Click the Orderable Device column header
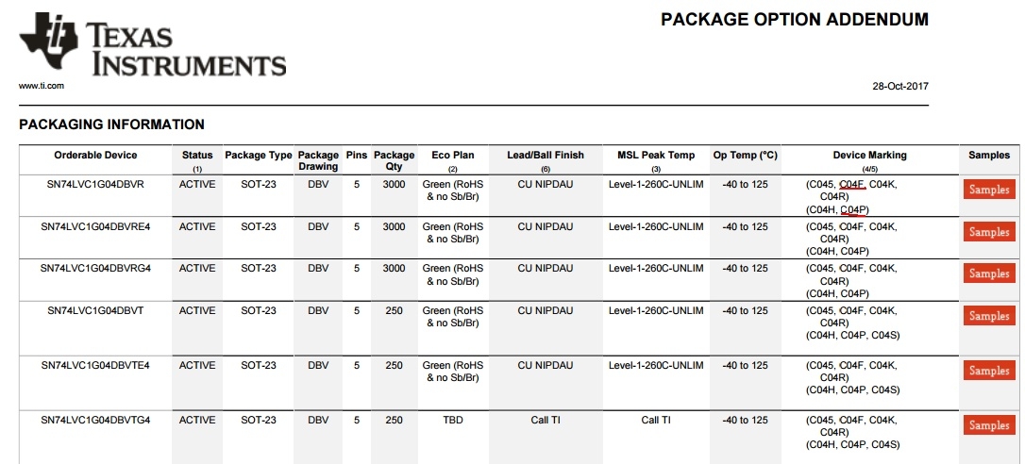Image resolution: width=1025 pixels, height=464 pixels. point(95,156)
